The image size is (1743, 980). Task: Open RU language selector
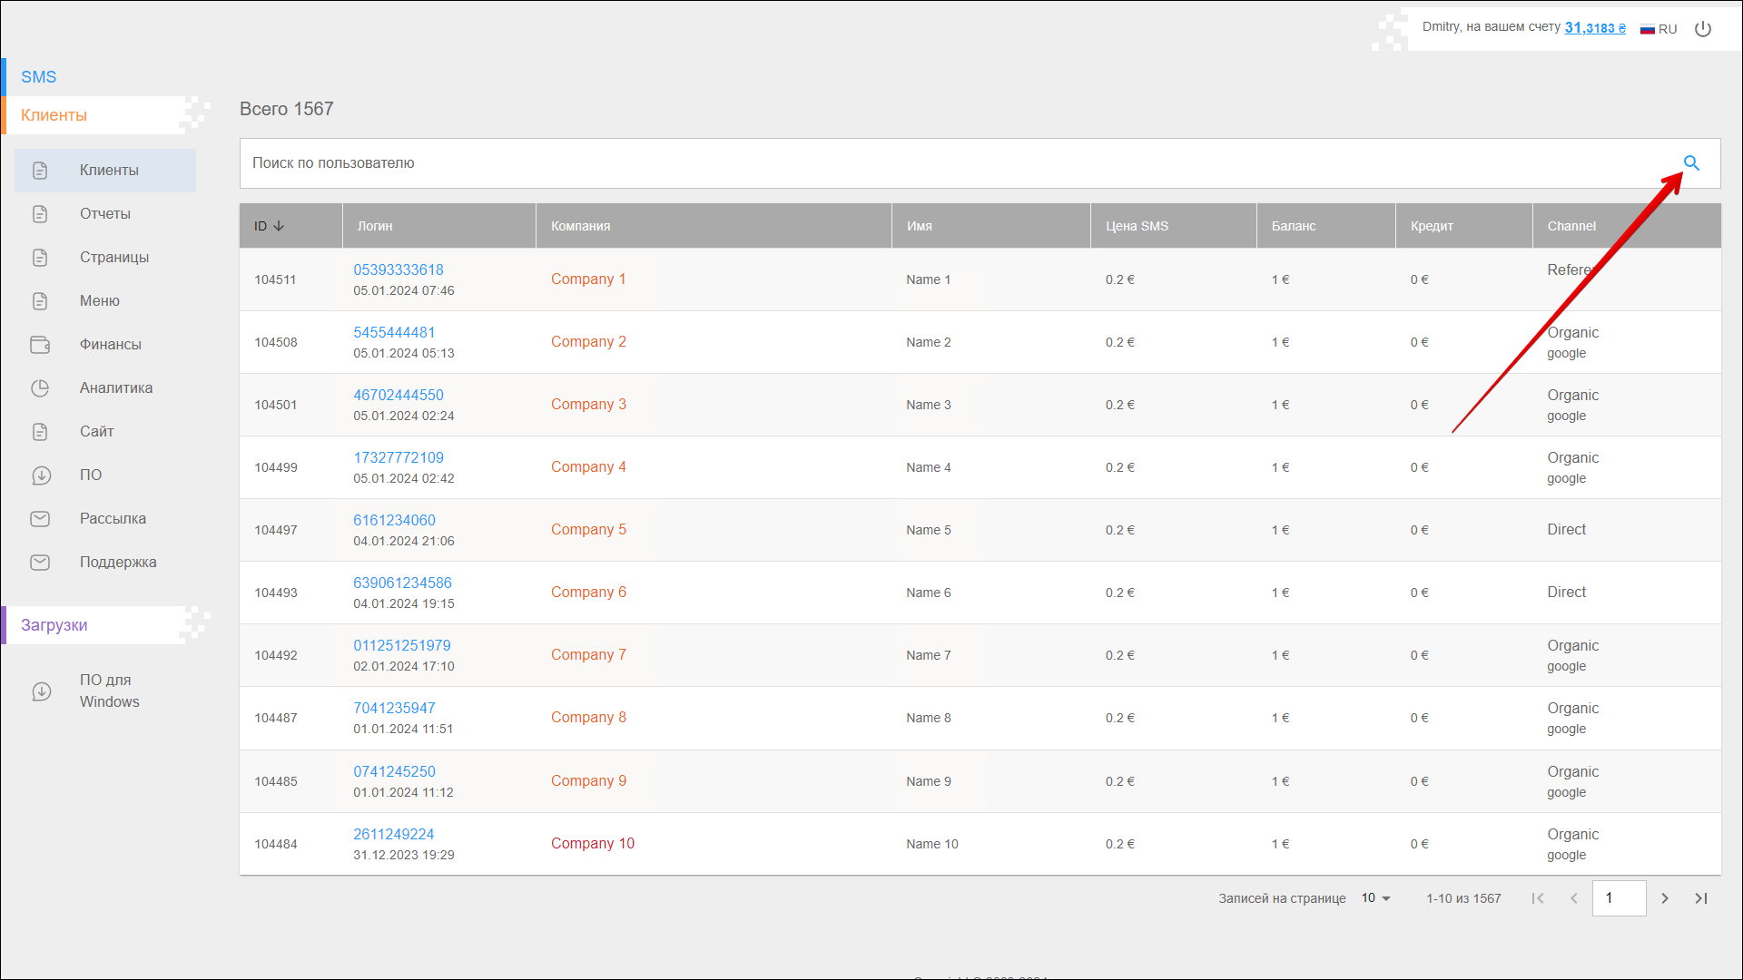click(1659, 29)
